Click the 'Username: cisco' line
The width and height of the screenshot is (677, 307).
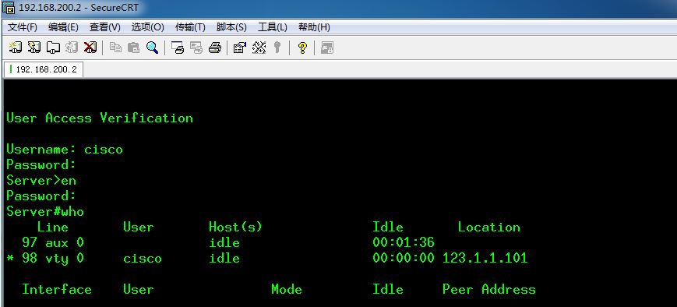point(65,150)
